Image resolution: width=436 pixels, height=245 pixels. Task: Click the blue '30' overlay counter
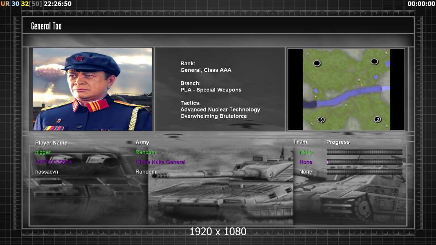[x=15, y=4]
